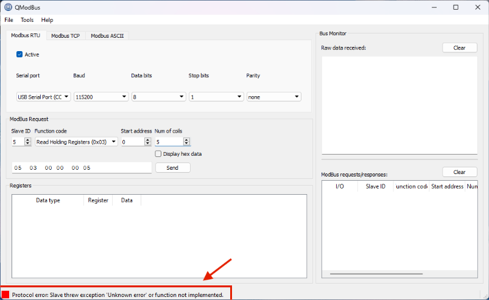Open the Baud rate 115200 dropdown
The width and height of the screenshot is (489, 300).
(101, 97)
